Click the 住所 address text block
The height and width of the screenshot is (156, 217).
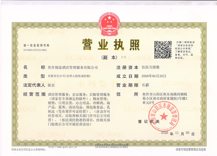[168, 99]
